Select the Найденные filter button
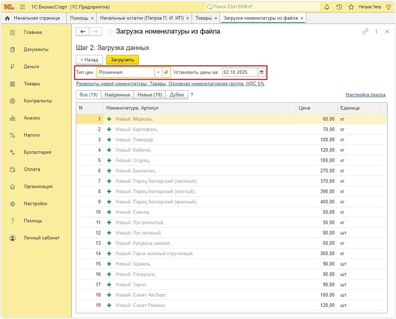Screen dimensions: 396x319 tap(117, 95)
